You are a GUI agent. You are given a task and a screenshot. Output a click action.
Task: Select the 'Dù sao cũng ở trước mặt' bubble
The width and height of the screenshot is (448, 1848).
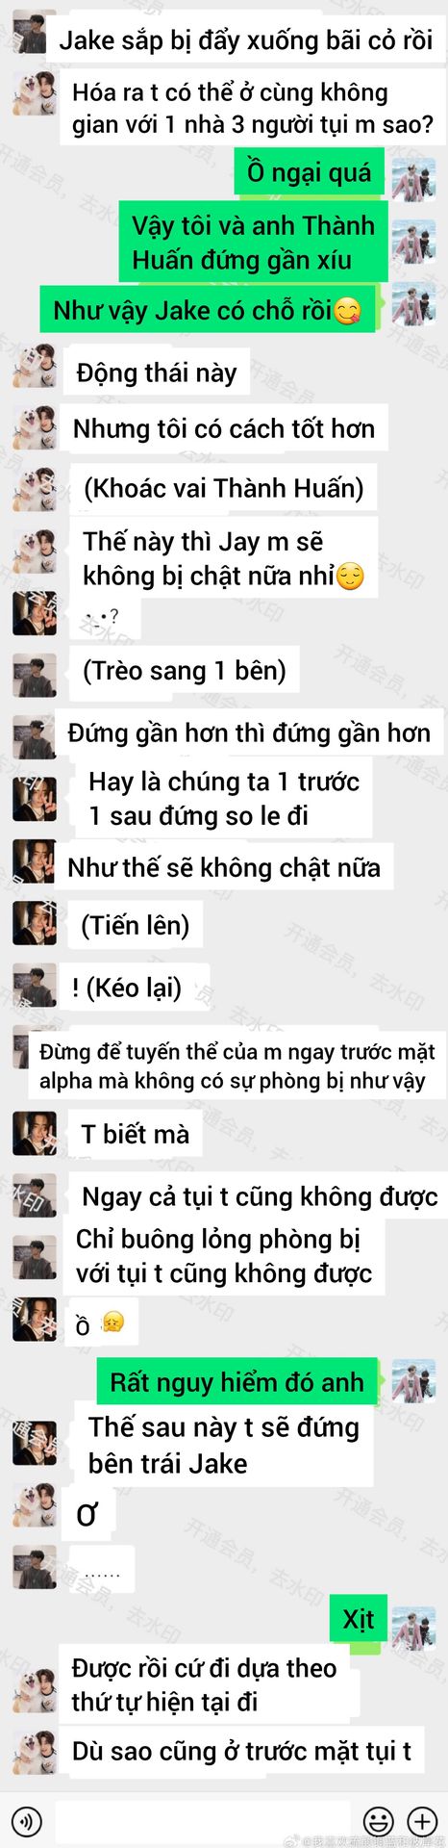(241, 1751)
